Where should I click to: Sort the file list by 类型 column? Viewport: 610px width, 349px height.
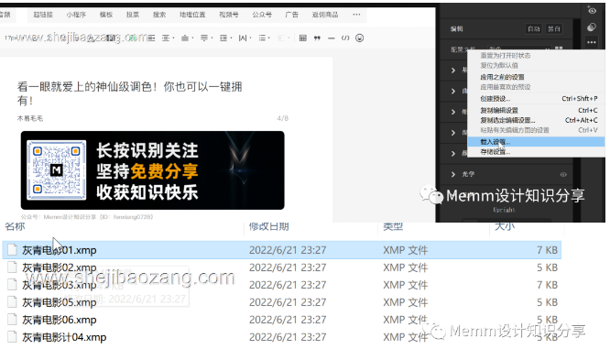[393, 226]
